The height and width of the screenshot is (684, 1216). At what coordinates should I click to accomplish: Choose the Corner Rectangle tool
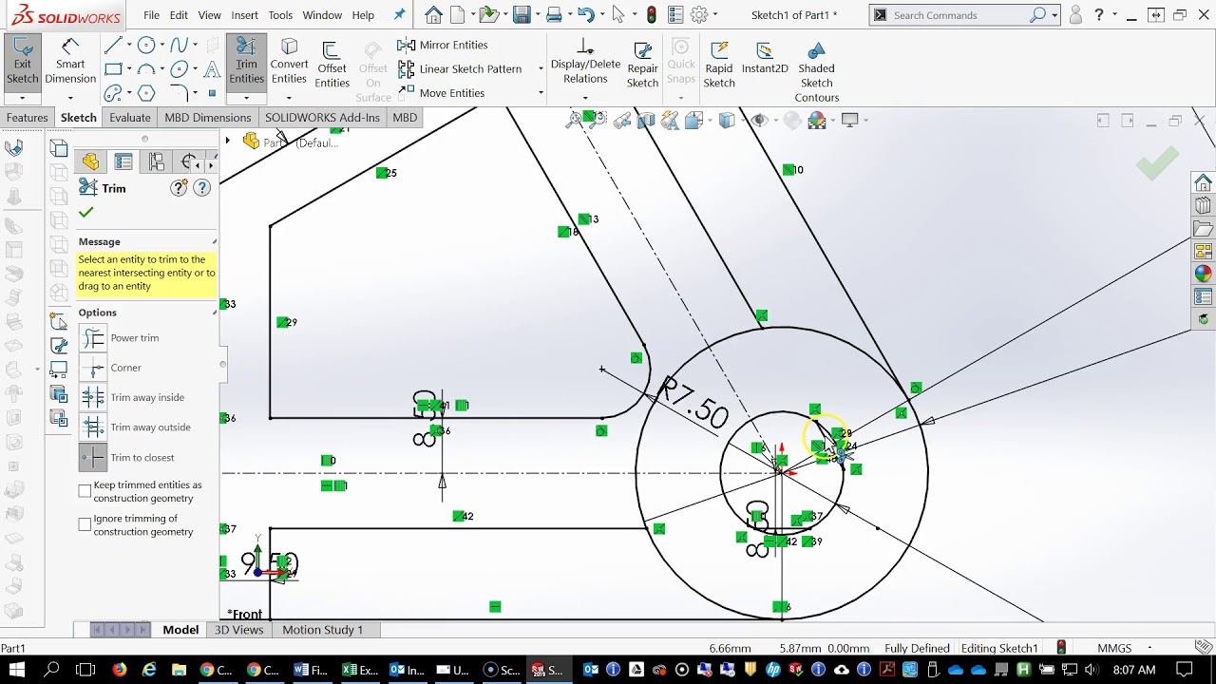click(113, 69)
